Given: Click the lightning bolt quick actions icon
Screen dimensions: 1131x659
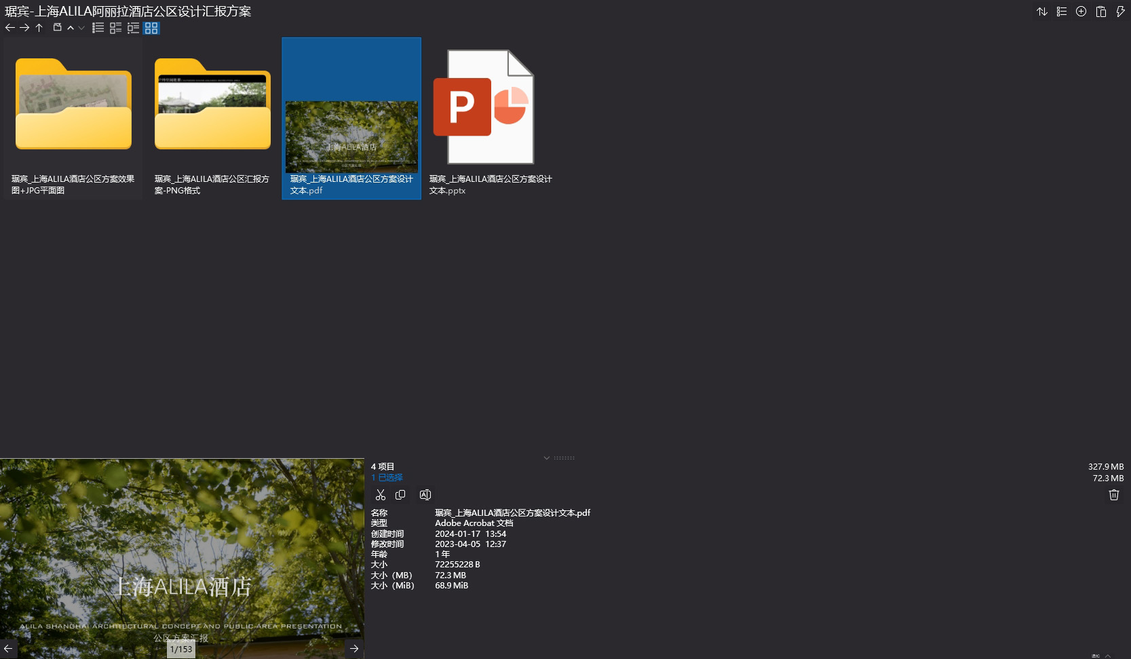Looking at the screenshot, I should (1120, 12).
